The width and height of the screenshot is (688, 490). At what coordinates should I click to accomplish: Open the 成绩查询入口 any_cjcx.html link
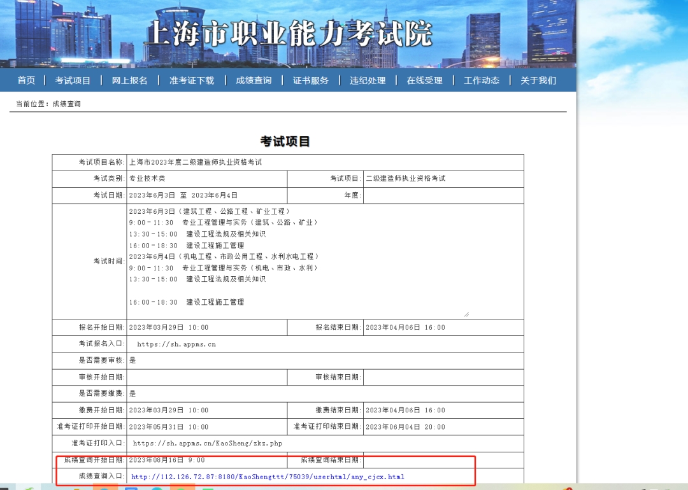(268, 477)
